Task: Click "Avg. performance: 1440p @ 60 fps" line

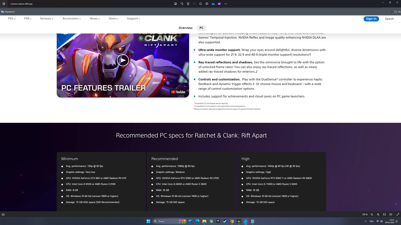Action: tap(273, 166)
